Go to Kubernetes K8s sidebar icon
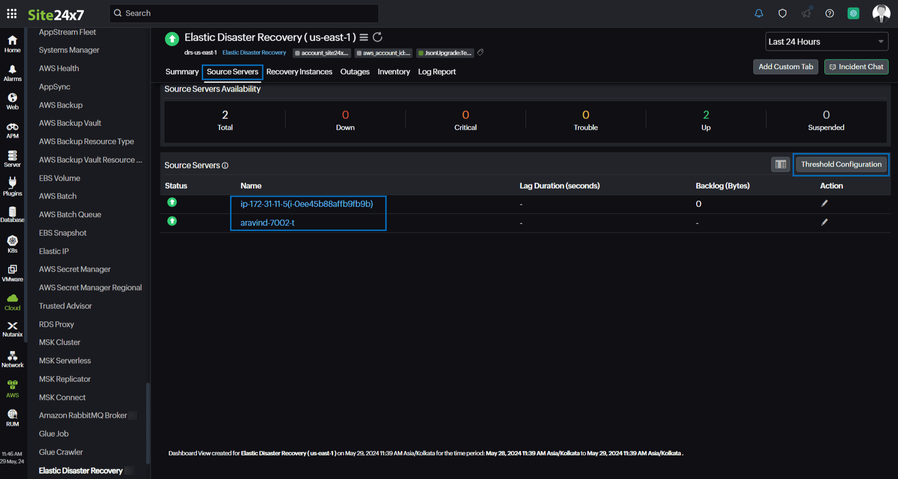 12,244
